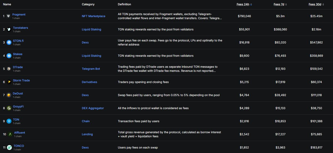The image size is (333, 153).
Task: Open Stakee's Liquid Staking category link
Action: (x=92, y=56)
